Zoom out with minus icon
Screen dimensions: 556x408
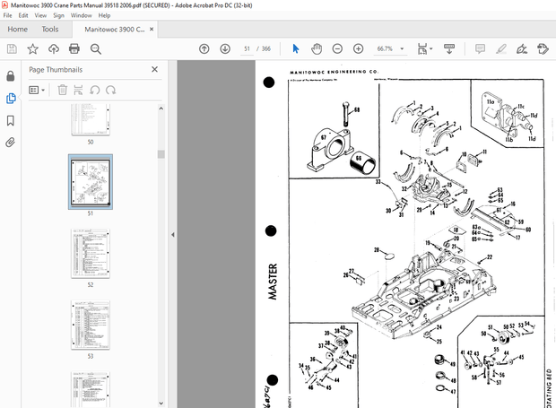337,49
